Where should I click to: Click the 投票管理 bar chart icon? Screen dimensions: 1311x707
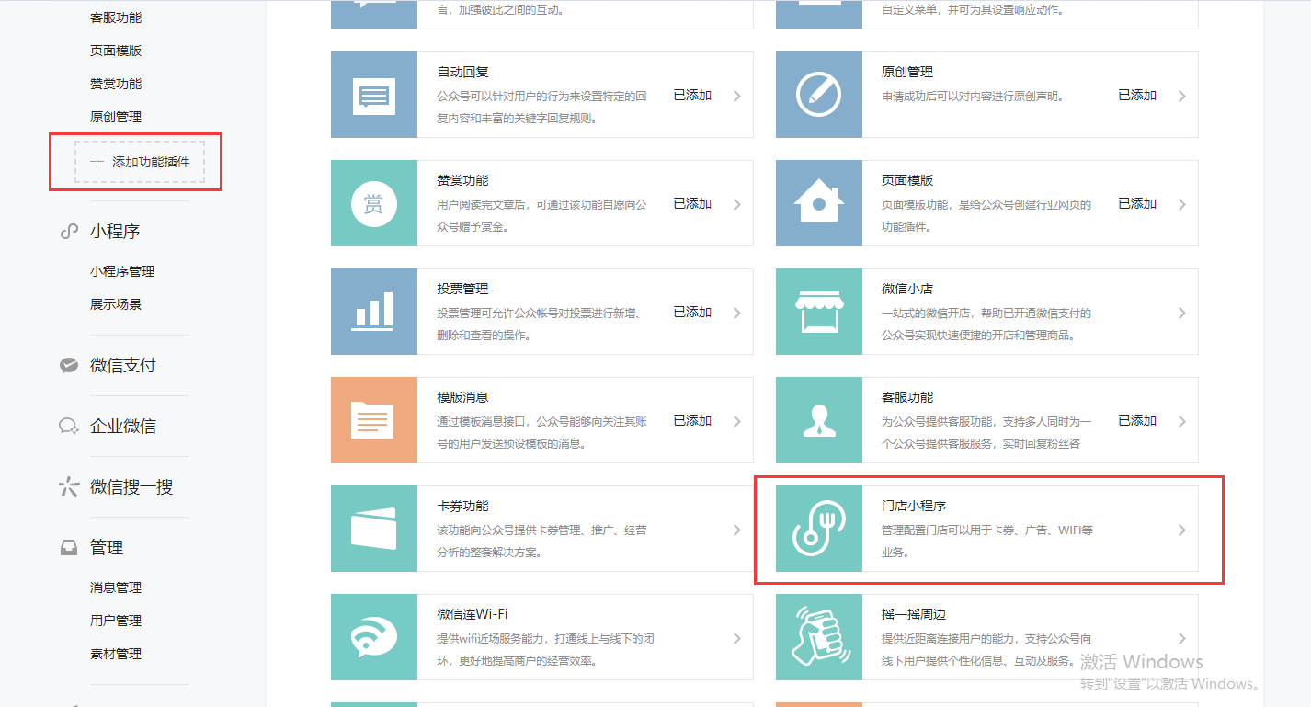point(374,311)
